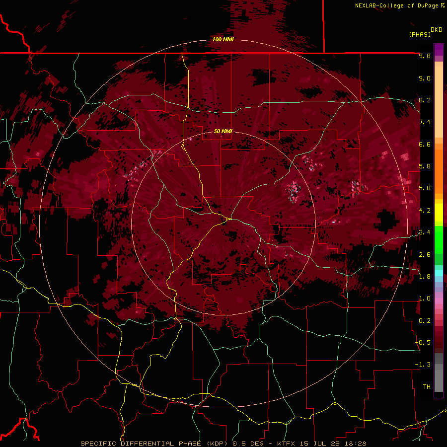Click the 100 NMI range ring label
This screenshot has width=447, height=447.
coord(223,39)
